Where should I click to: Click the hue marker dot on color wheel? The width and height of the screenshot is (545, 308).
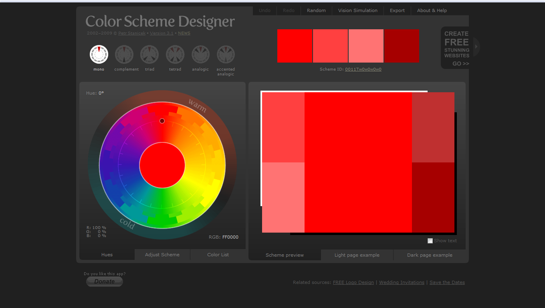click(x=162, y=121)
